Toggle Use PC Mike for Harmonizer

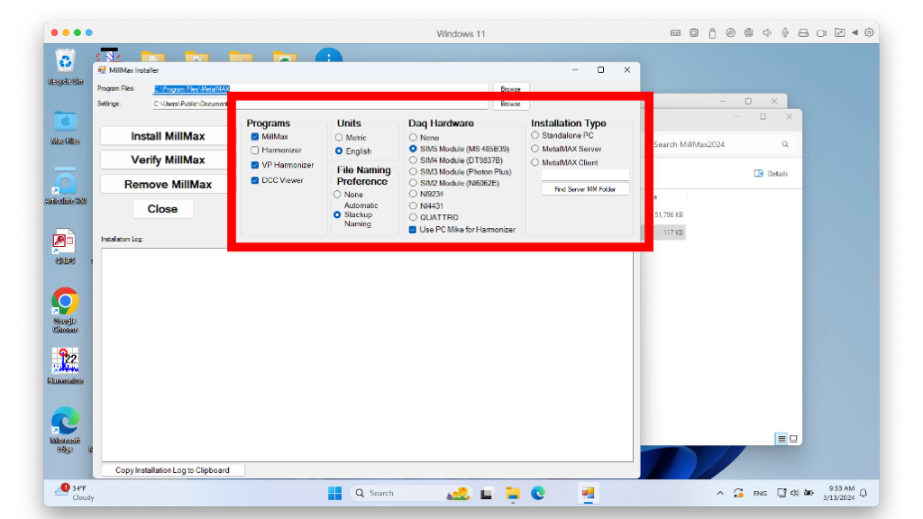click(413, 230)
